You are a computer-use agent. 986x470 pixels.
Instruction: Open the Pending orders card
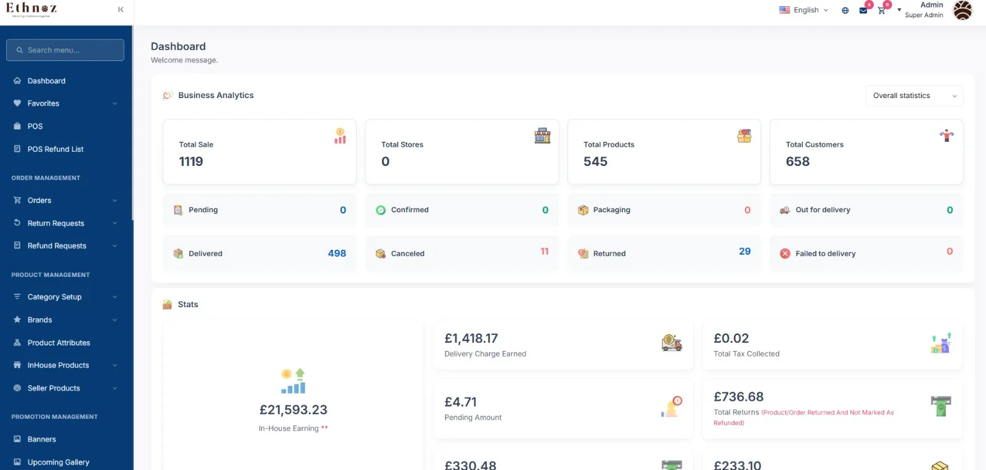click(259, 210)
